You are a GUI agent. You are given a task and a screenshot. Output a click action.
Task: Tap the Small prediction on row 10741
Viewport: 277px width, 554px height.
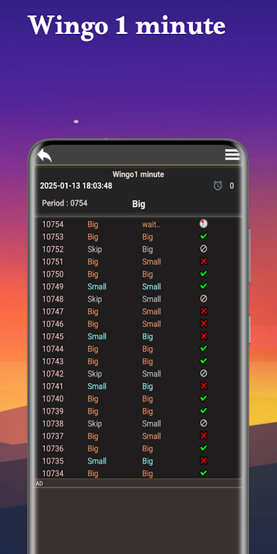[x=97, y=386]
